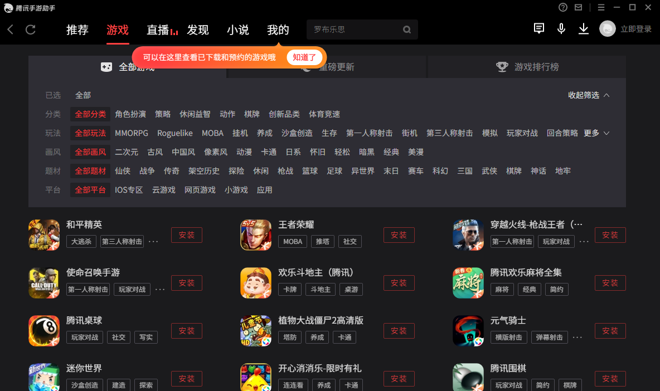This screenshot has width=660, height=391.
Task: Open the mail messages icon in title bar
Action: 579,7
